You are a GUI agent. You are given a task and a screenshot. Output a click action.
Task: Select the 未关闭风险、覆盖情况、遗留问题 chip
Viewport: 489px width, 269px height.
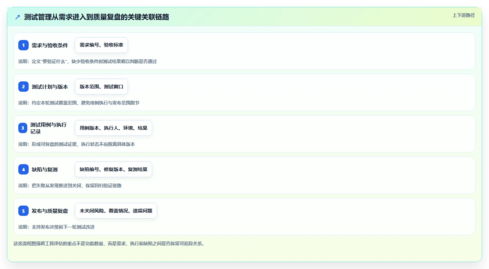coord(116,211)
